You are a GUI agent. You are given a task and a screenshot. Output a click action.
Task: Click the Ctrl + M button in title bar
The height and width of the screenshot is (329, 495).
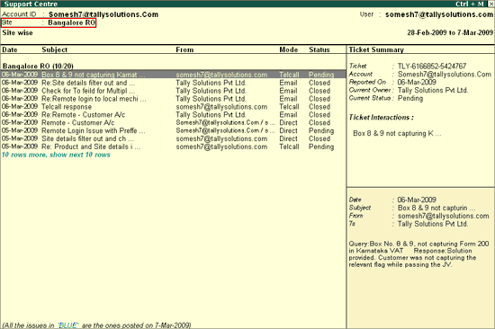click(470, 4)
